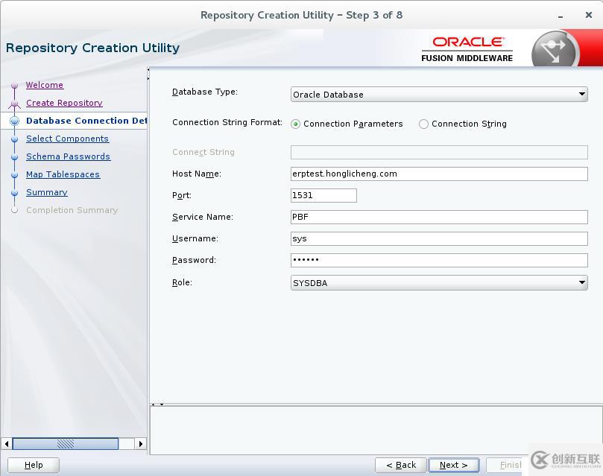Click the red circular-arrows graphic in the banner

point(555,49)
